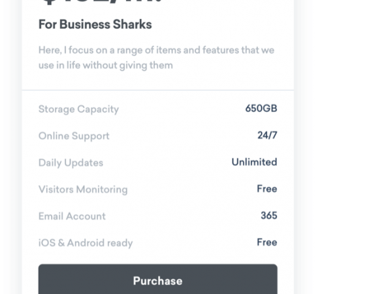Click the Daily Updates label
392x294 pixels.
coord(71,163)
